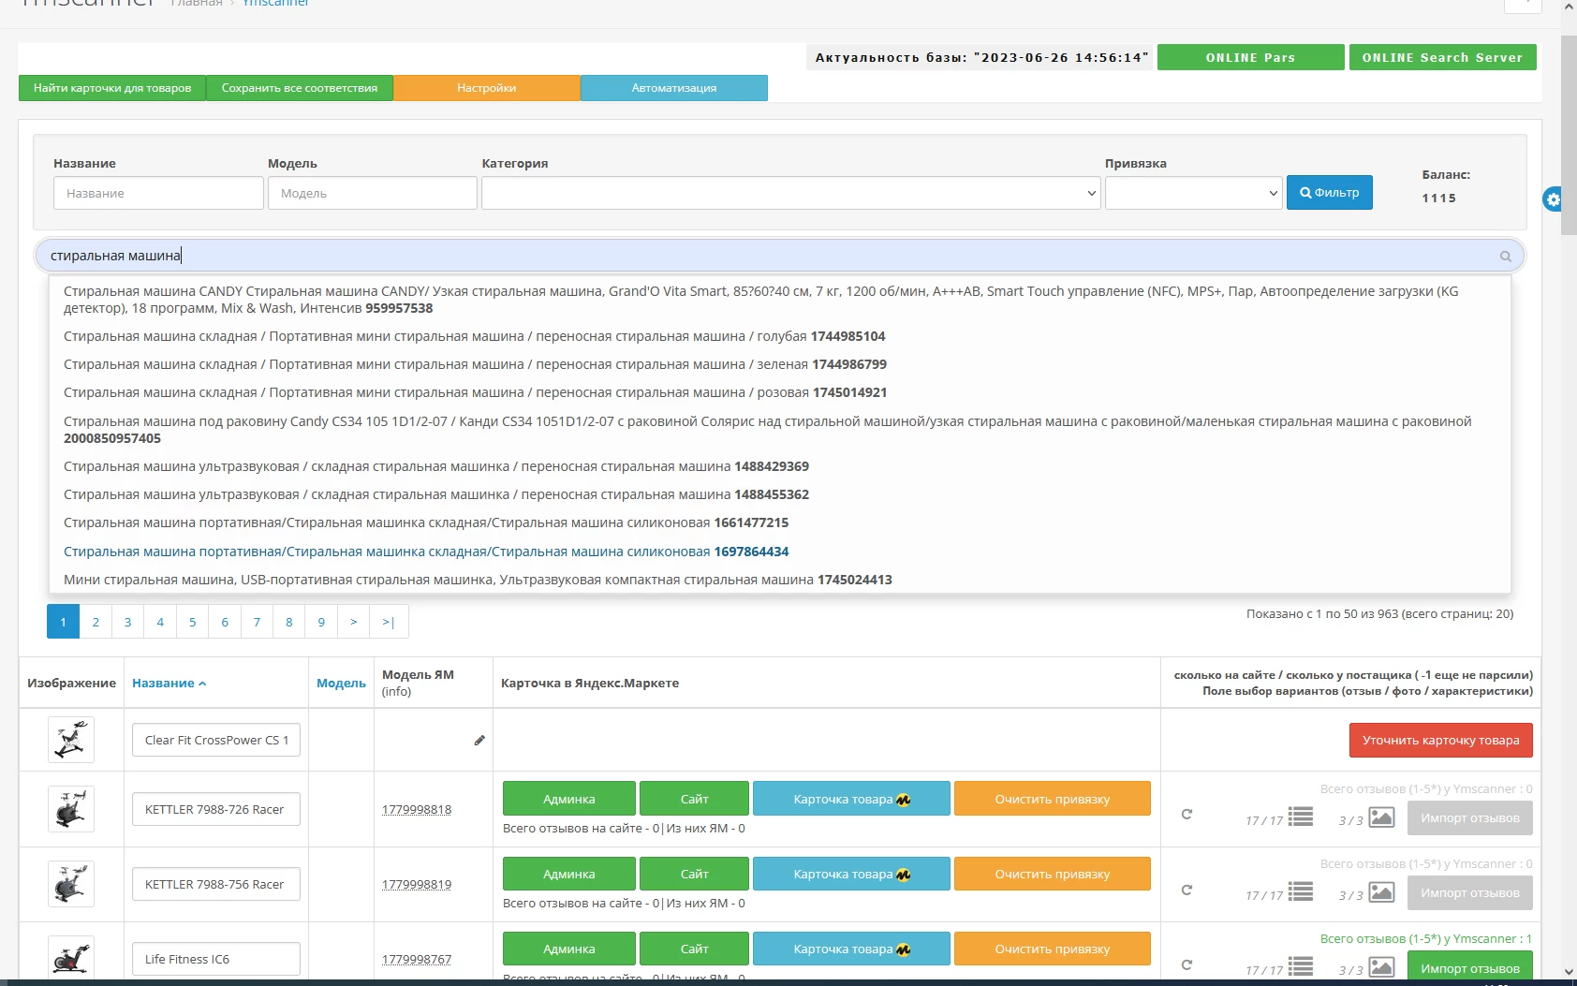Open the Настройки tab
1577x986 pixels.
(486, 88)
